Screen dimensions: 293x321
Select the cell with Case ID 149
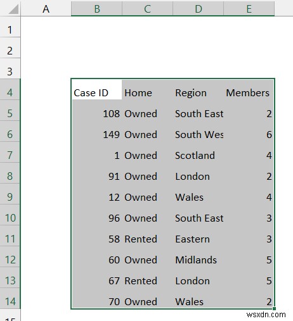pos(96,134)
